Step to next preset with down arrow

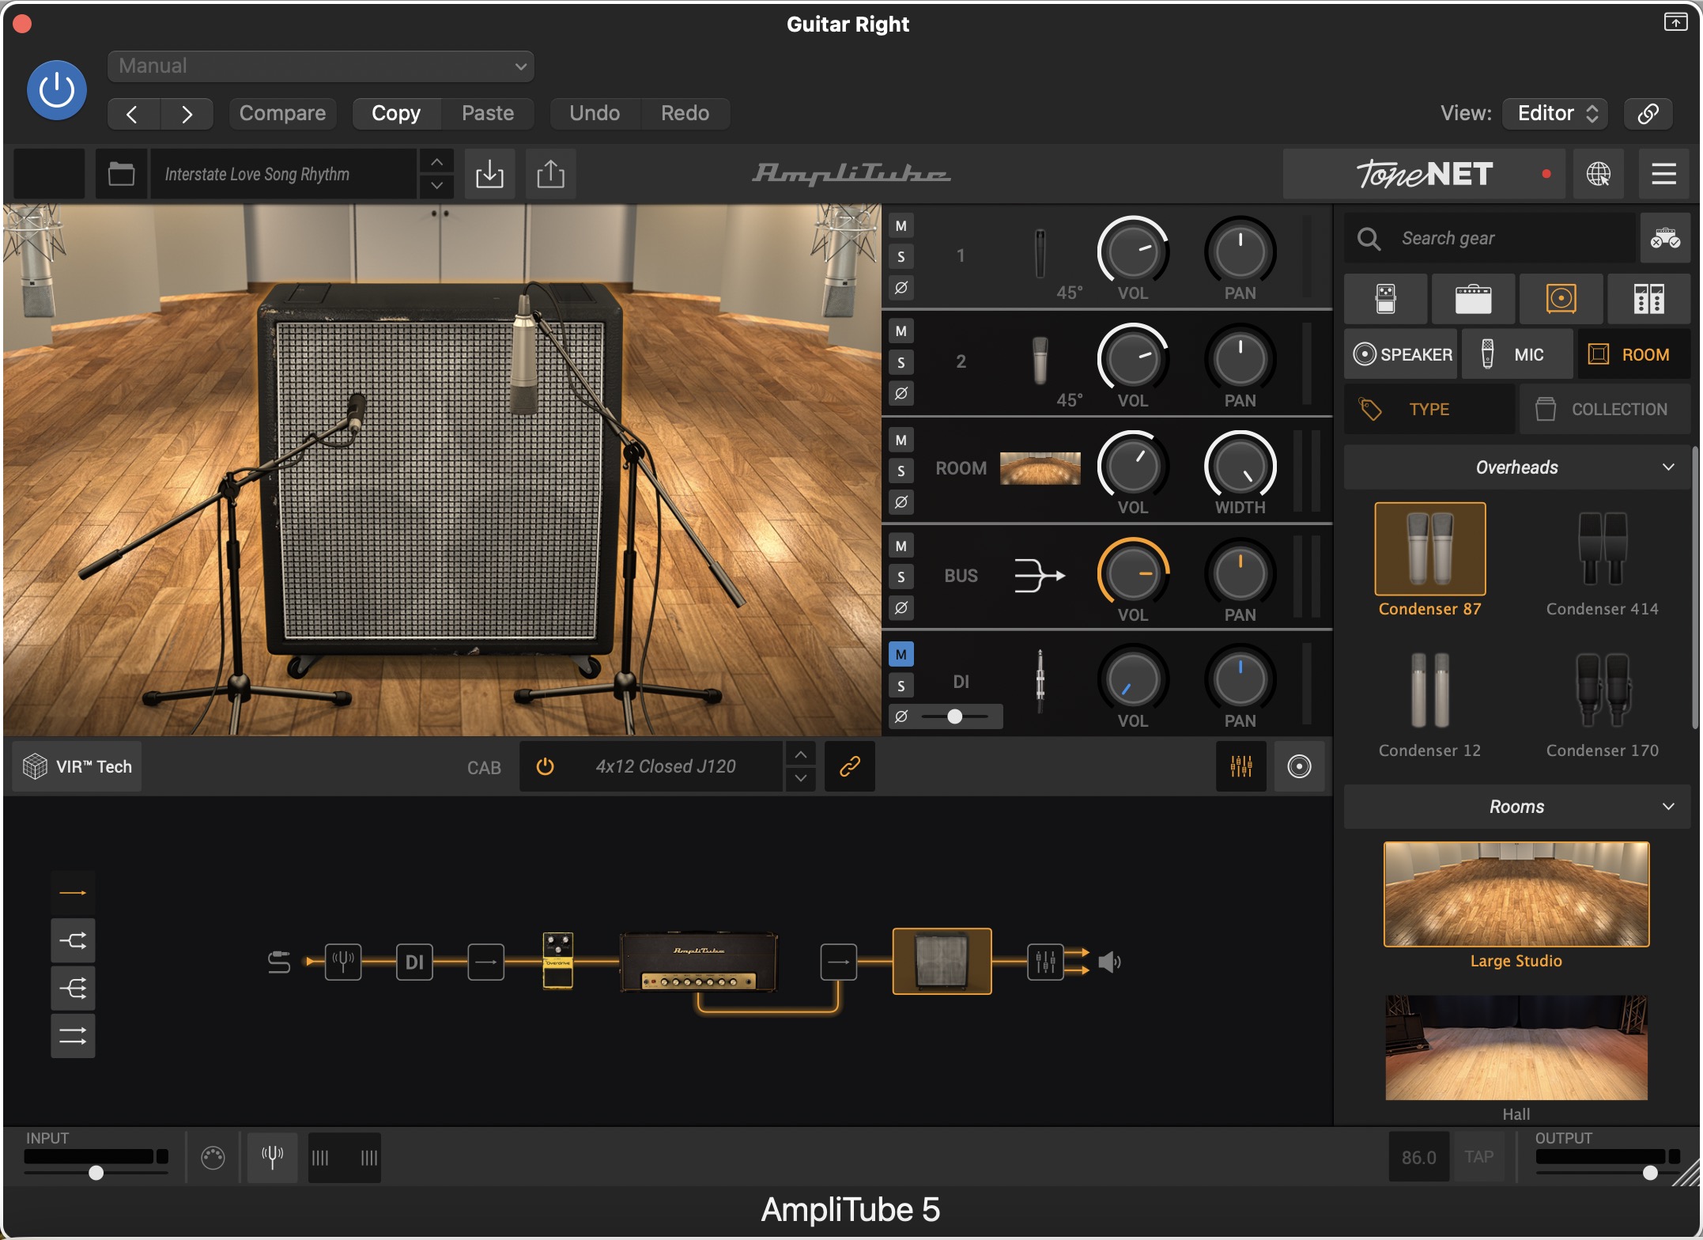tap(436, 186)
